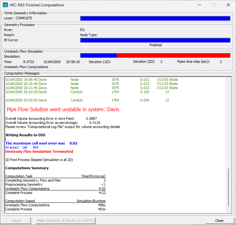Click the grayed-out Pause button
Image resolution: width=236 pixels, height=225 pixels.
16,221
